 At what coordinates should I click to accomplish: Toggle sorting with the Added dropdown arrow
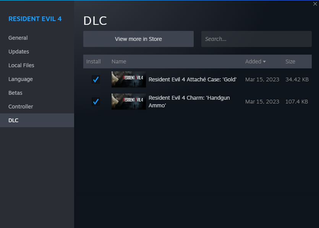click(264, 61)
